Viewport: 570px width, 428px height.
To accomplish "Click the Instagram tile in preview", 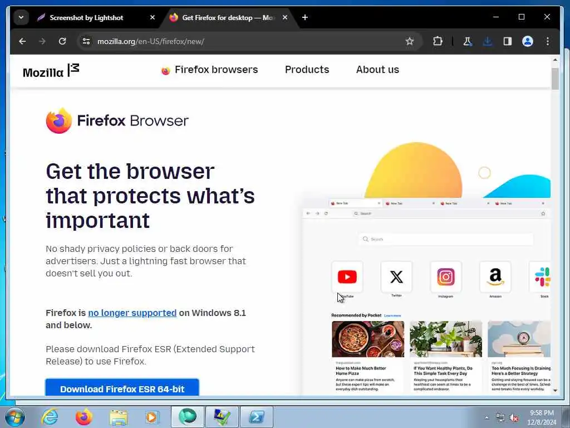I will pos(446,277).
